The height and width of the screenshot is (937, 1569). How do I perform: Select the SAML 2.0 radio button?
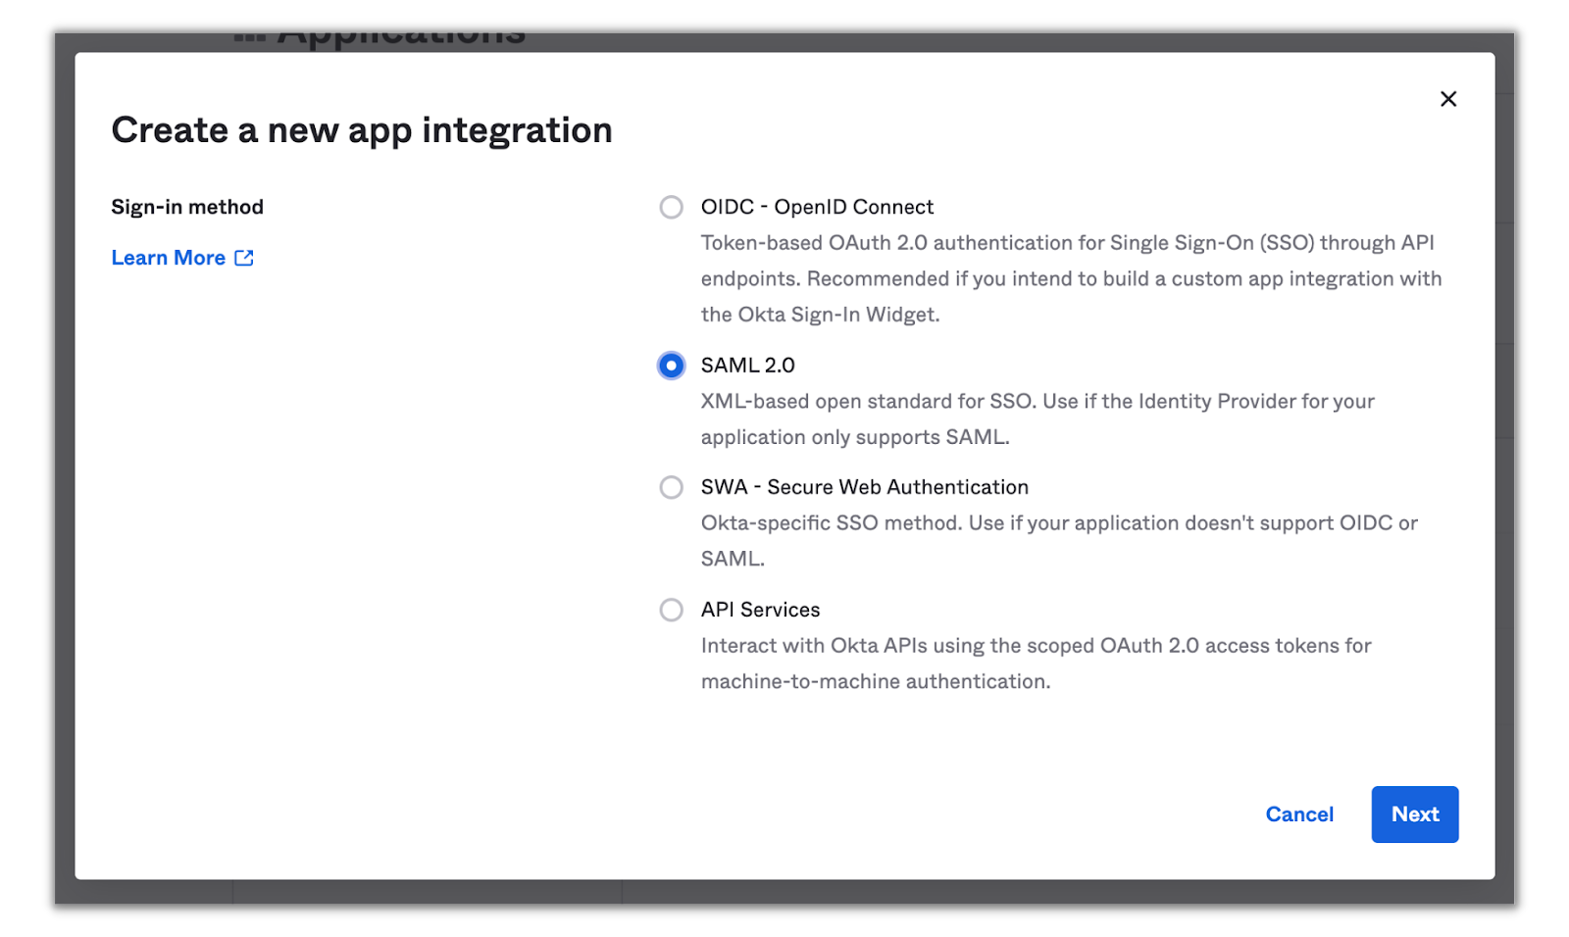pyautogui.click(x=671, y=366)
